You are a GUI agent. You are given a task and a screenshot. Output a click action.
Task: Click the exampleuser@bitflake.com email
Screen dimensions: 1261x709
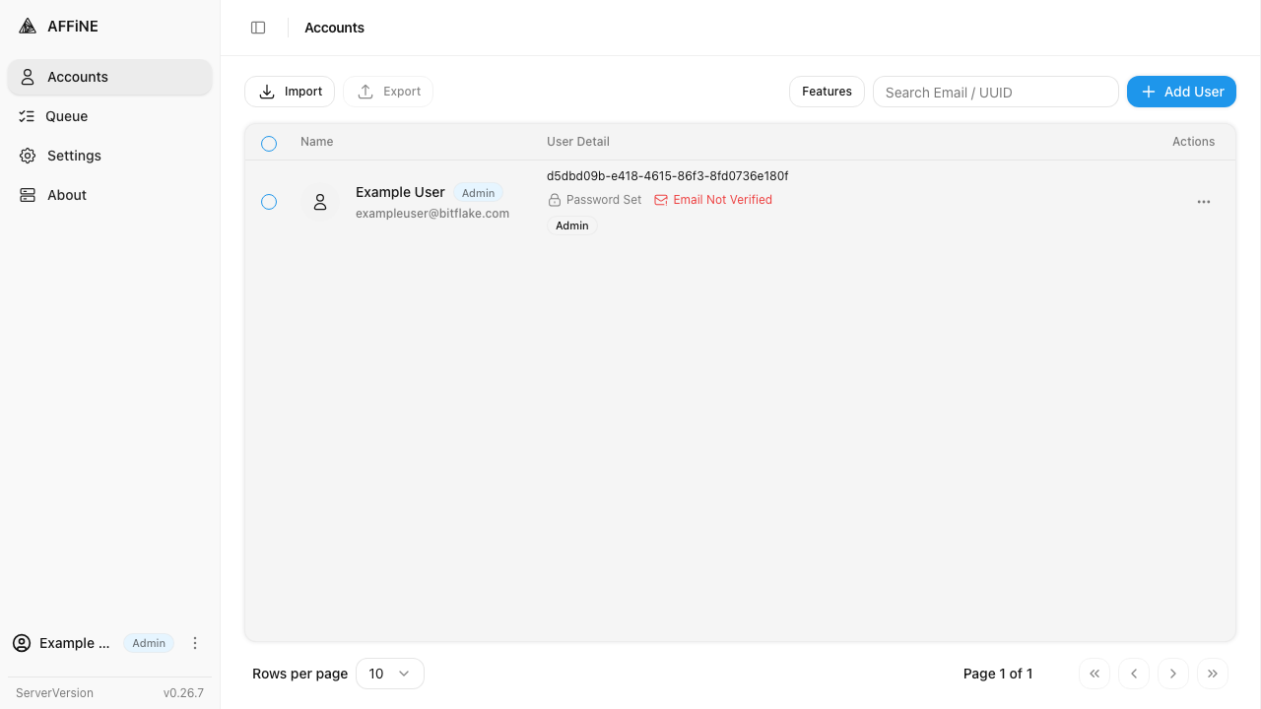pos(432,213)
